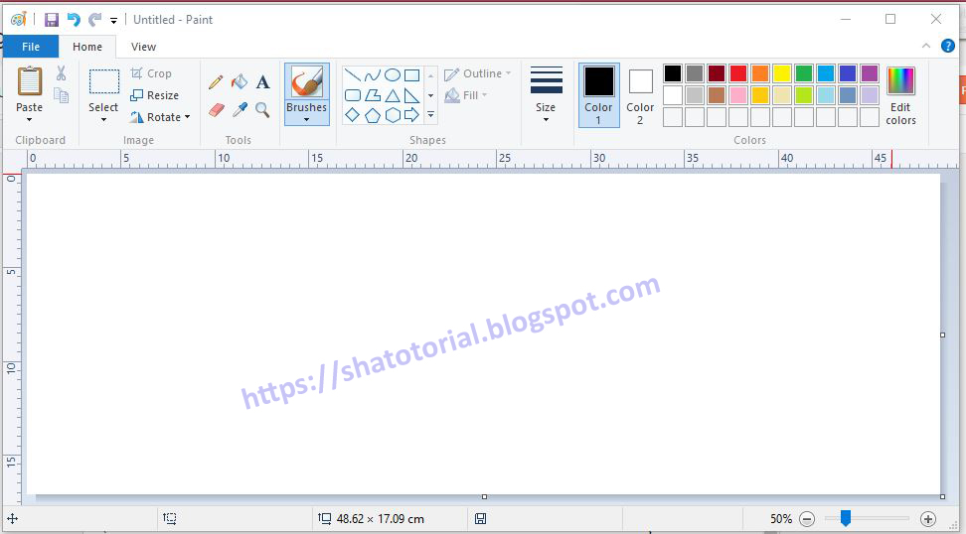Pick the purple color swatch
The width and height of the screenshot is (966, 534).
pyautogui.click(x=870, y=73)
